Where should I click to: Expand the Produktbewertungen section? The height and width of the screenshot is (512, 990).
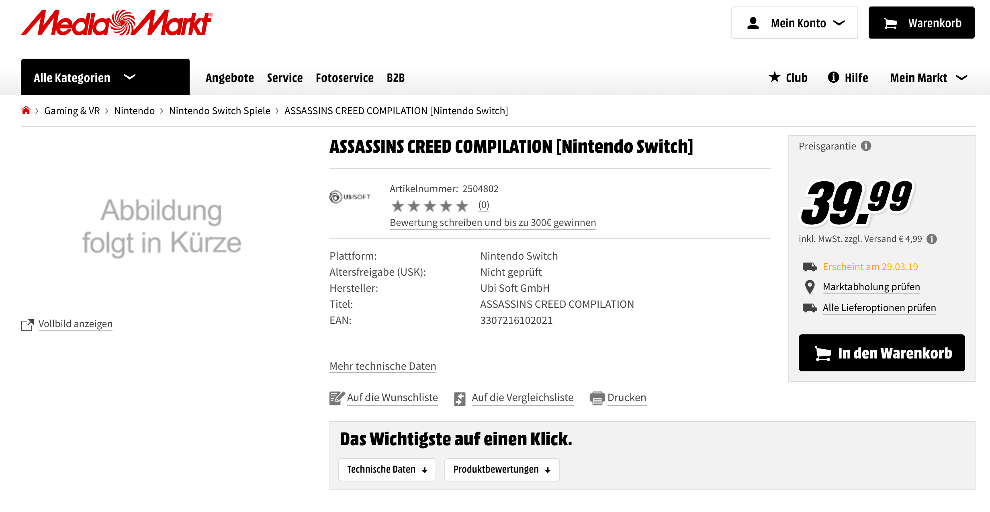click(502, 469)
